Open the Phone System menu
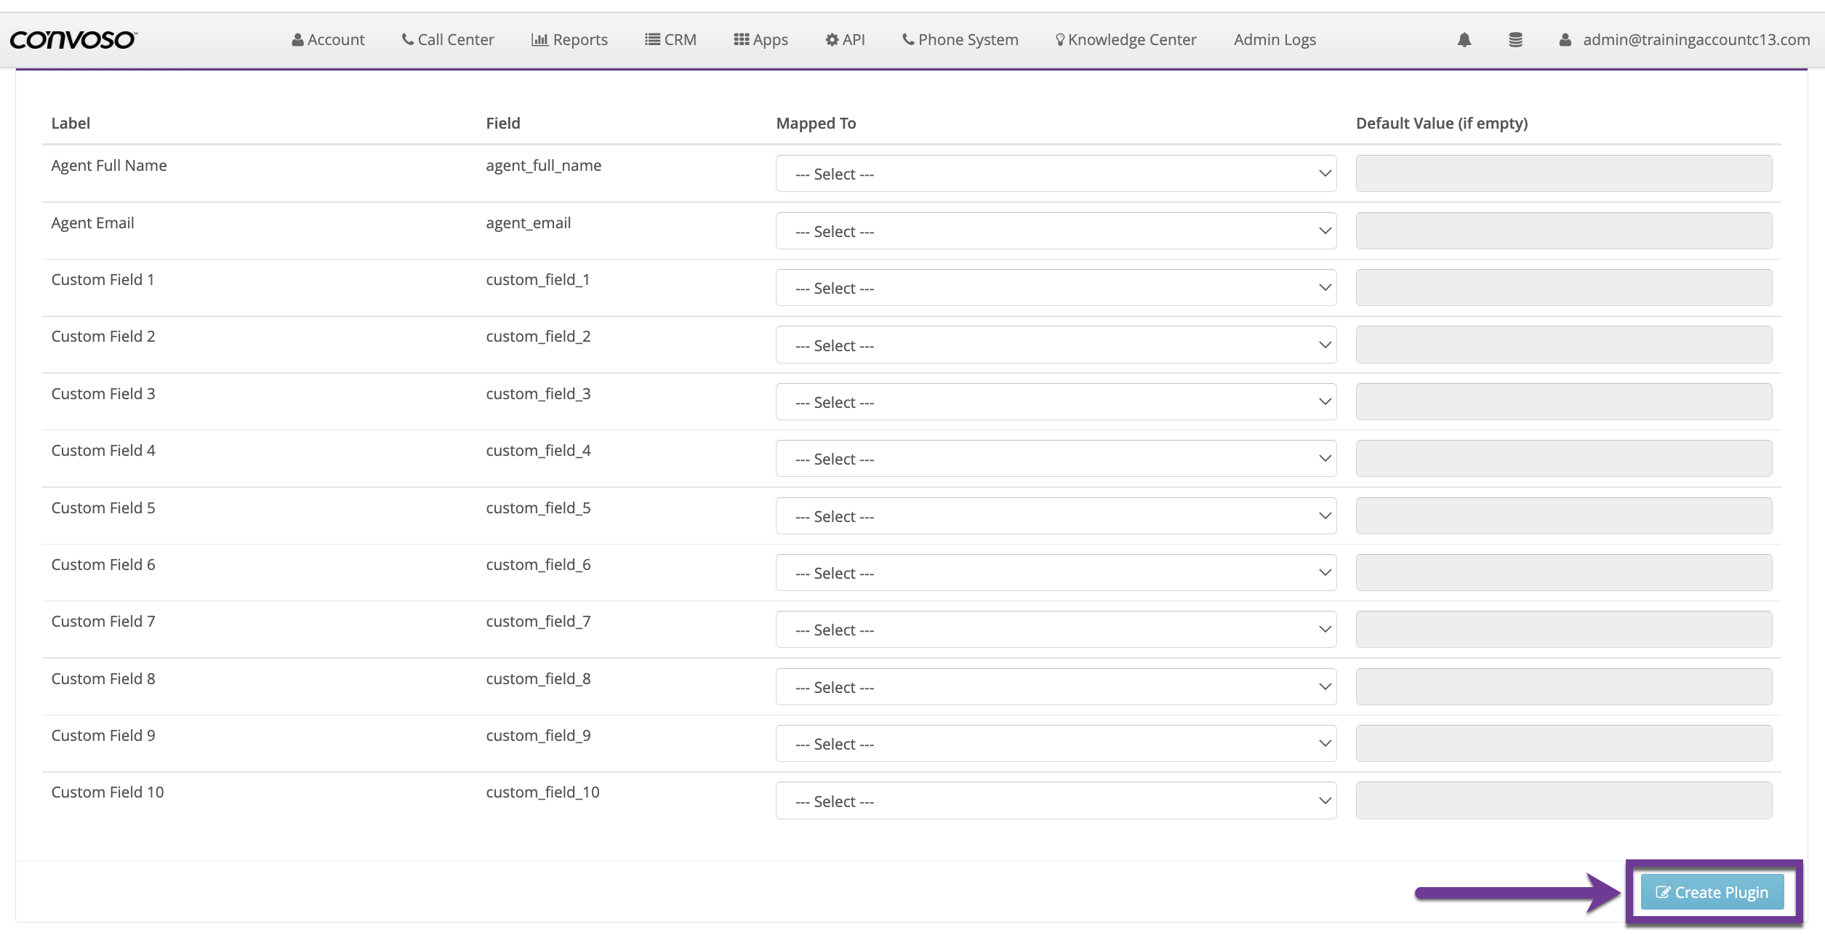 [960, 40]
